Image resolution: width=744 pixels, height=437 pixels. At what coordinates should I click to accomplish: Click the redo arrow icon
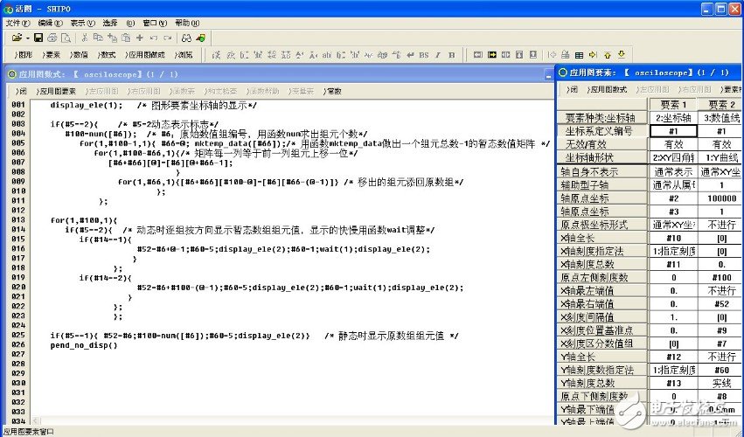pos(168,38)
